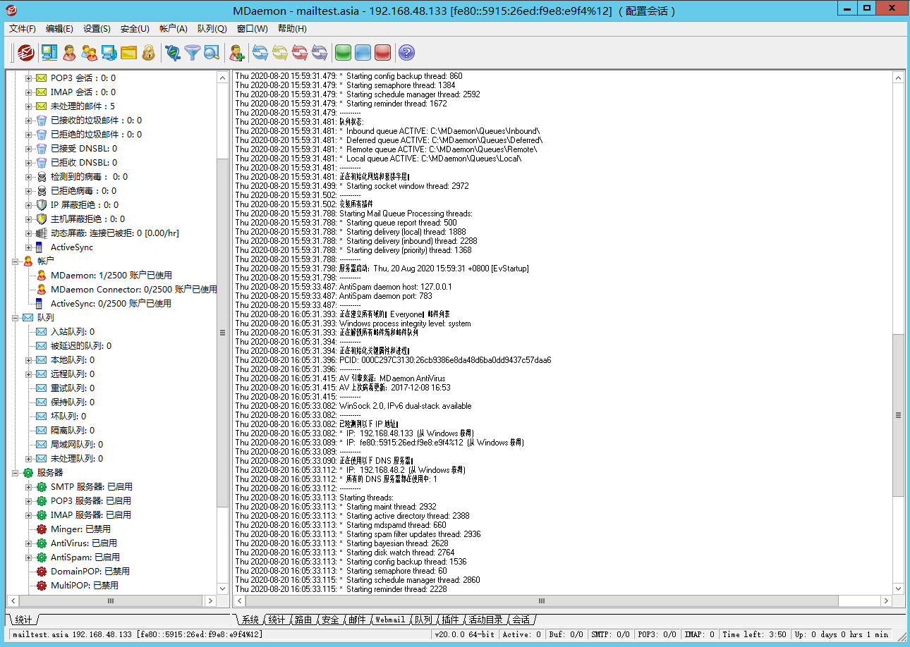Click the skull icon beside 检测到的病毒
Screen dimensions: 910x647
tap(41, 177)
